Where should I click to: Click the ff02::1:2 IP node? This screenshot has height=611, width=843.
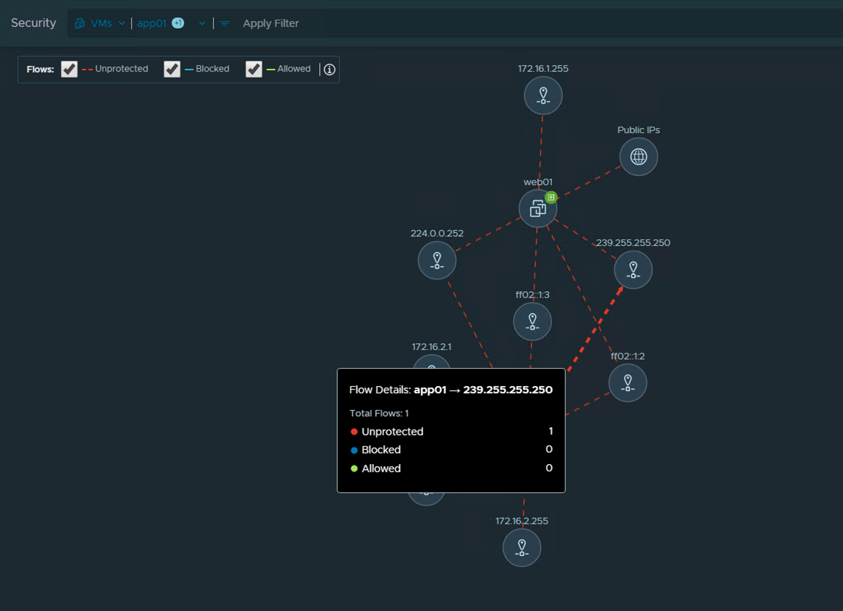point(628,383)
